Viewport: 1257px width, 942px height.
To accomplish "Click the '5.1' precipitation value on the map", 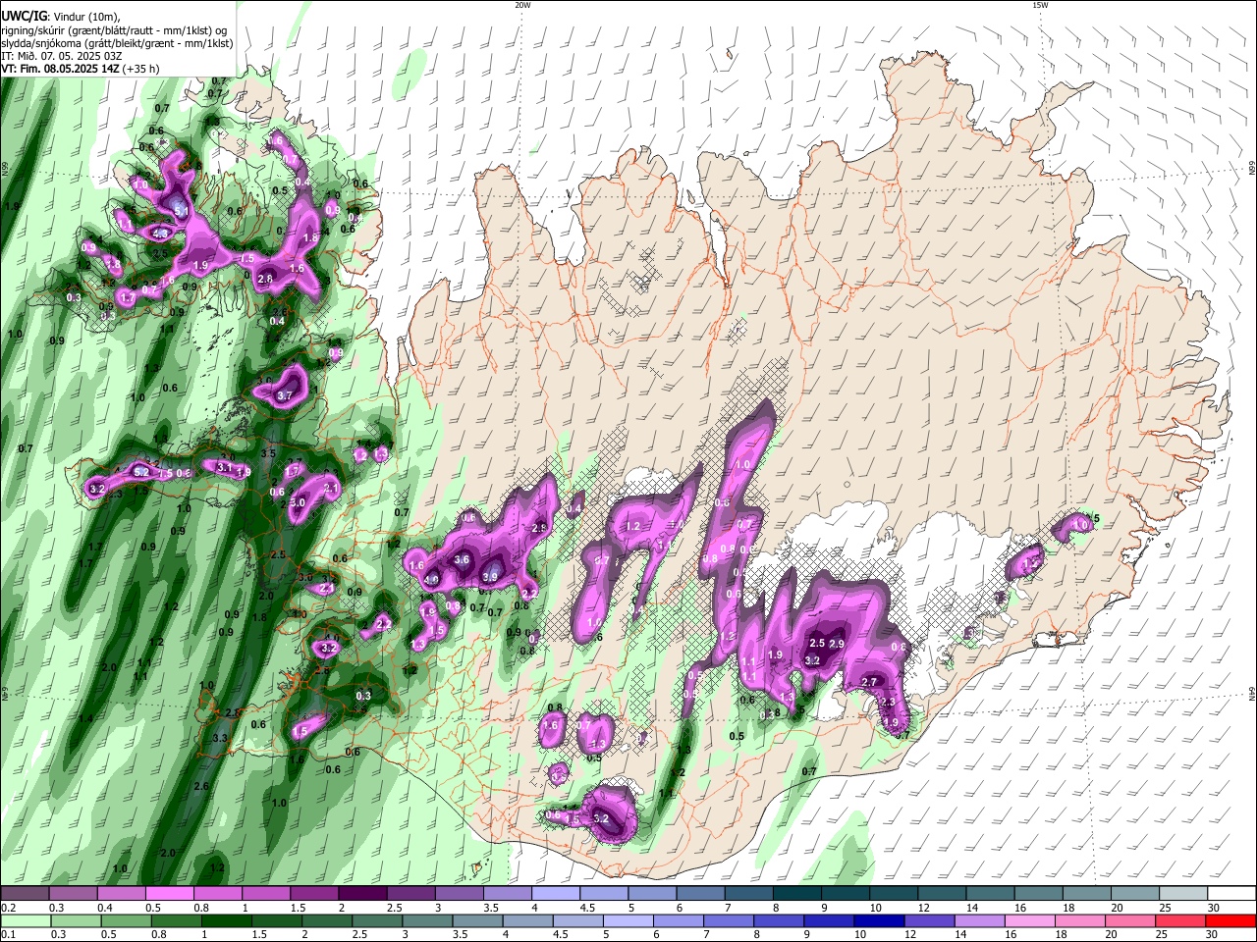I will tap(181, 210).
